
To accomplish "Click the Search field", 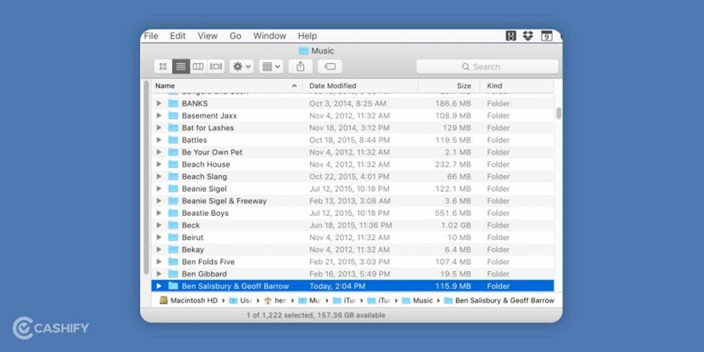I will click(x=487, y=67).
